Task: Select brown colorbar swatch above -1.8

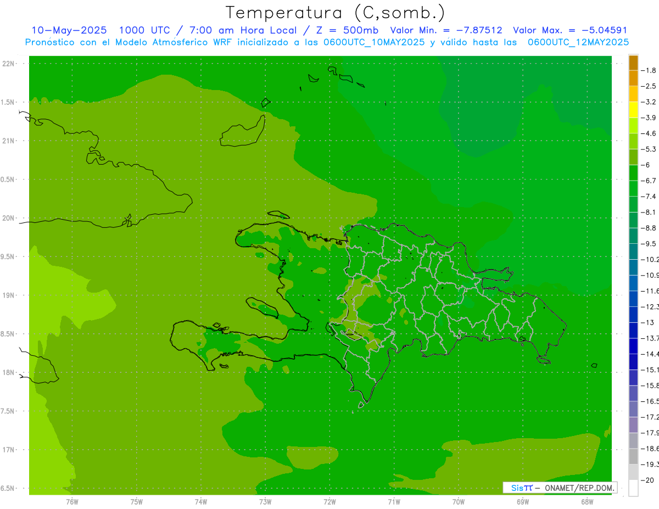Action: tap(634, 63)
